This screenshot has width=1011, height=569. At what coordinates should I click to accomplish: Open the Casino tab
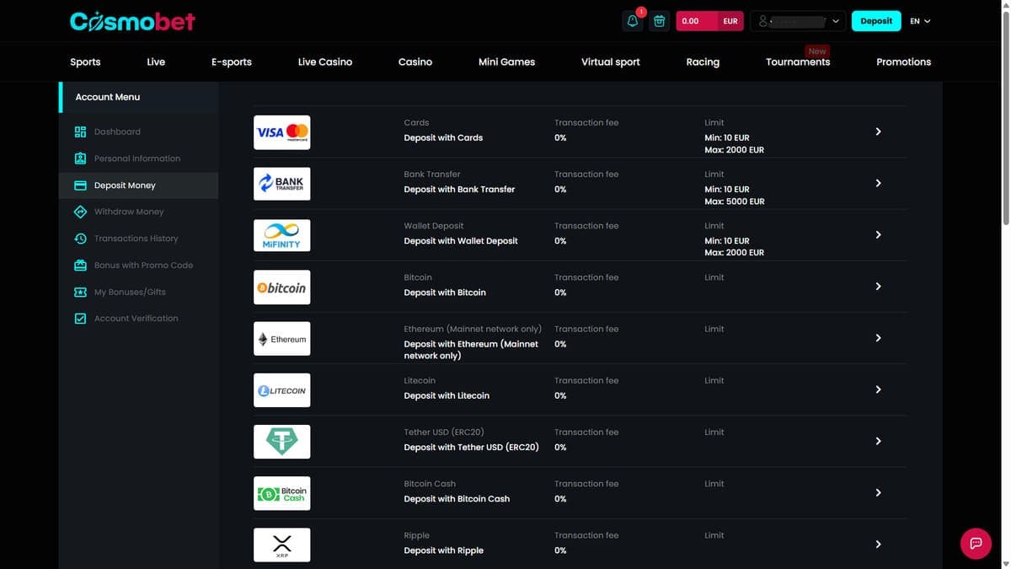click(x=415, y=62)
